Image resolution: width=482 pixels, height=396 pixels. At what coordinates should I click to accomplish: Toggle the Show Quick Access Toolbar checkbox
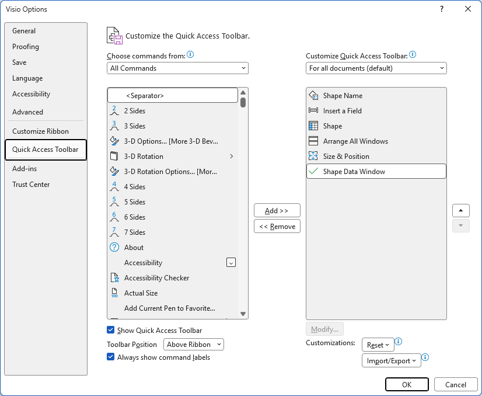[x=111, y=330]
